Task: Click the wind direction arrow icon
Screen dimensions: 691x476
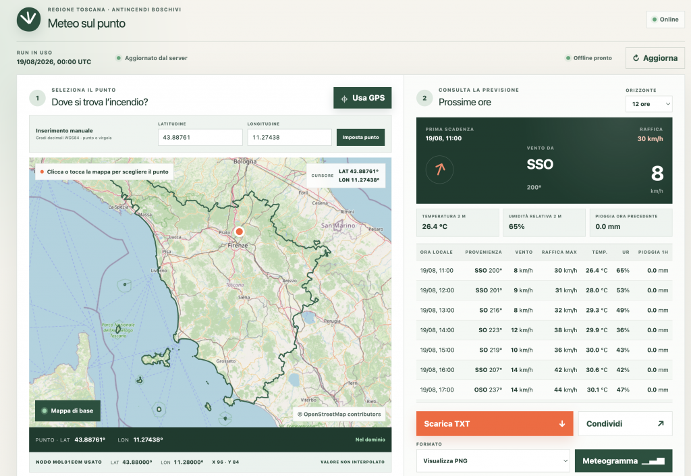Action: coord(440,169)
